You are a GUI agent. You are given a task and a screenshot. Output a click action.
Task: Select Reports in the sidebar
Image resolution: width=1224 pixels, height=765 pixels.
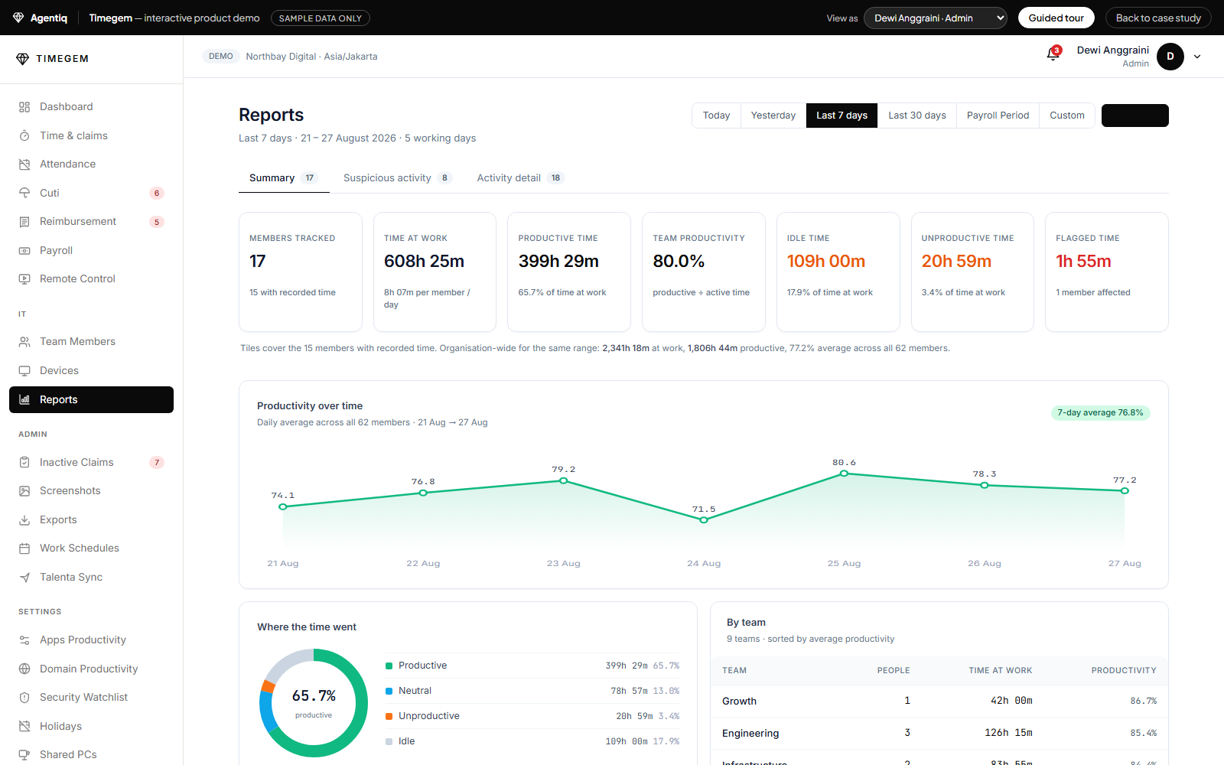tap(91, 399)
